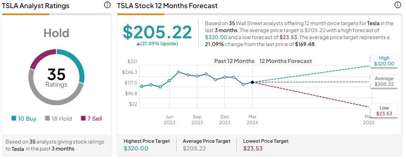
Task: Select the 12 Months Forecast chart heading
Action: [285, 61]
